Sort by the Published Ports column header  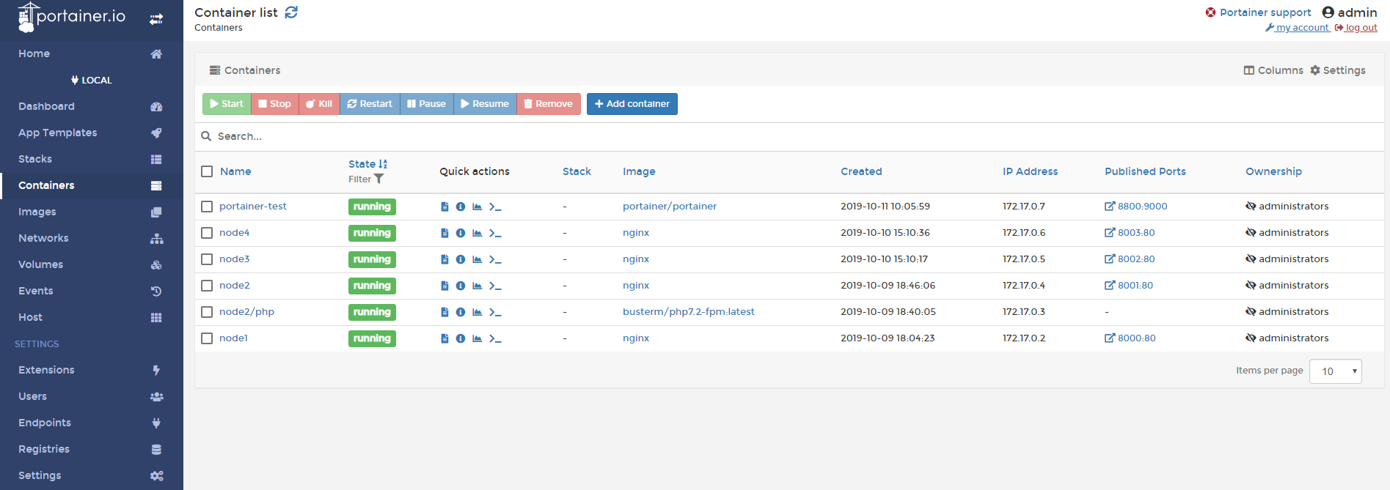[x=1145, y=171]
